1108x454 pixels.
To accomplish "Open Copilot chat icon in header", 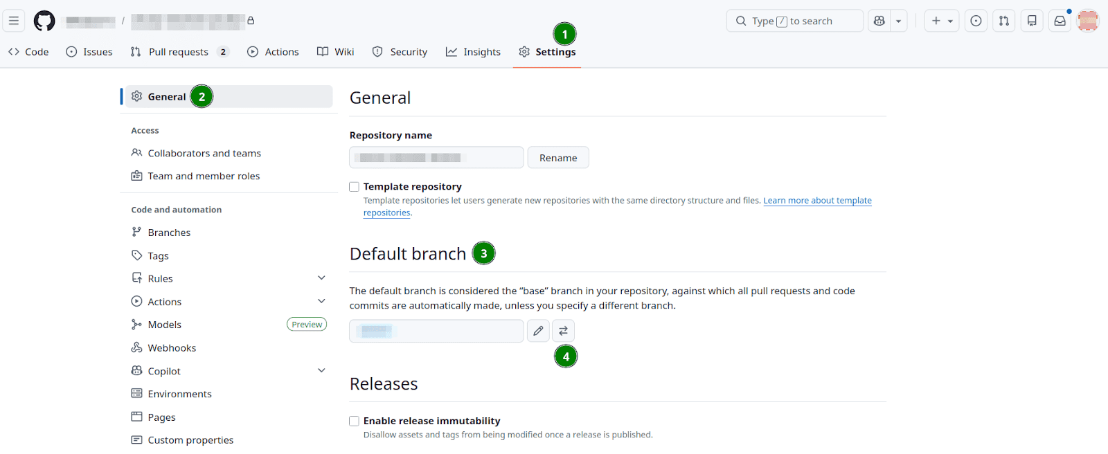I will pyautogui.click(x=879, y=21).
